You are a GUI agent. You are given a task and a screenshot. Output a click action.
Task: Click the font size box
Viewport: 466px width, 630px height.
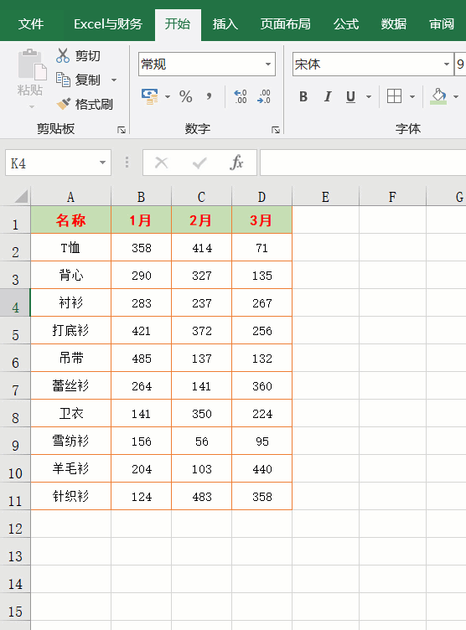click(460, 65)
